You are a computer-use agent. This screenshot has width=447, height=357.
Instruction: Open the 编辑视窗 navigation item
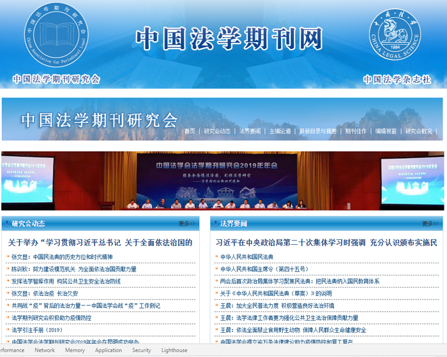pos(386,131)
